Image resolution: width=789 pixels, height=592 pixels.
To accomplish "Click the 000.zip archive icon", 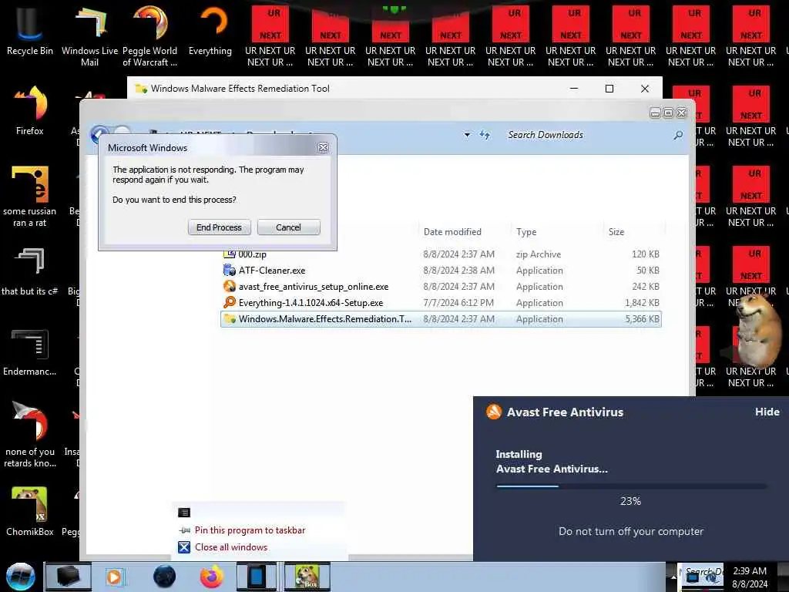I will [x=230, y=254].
